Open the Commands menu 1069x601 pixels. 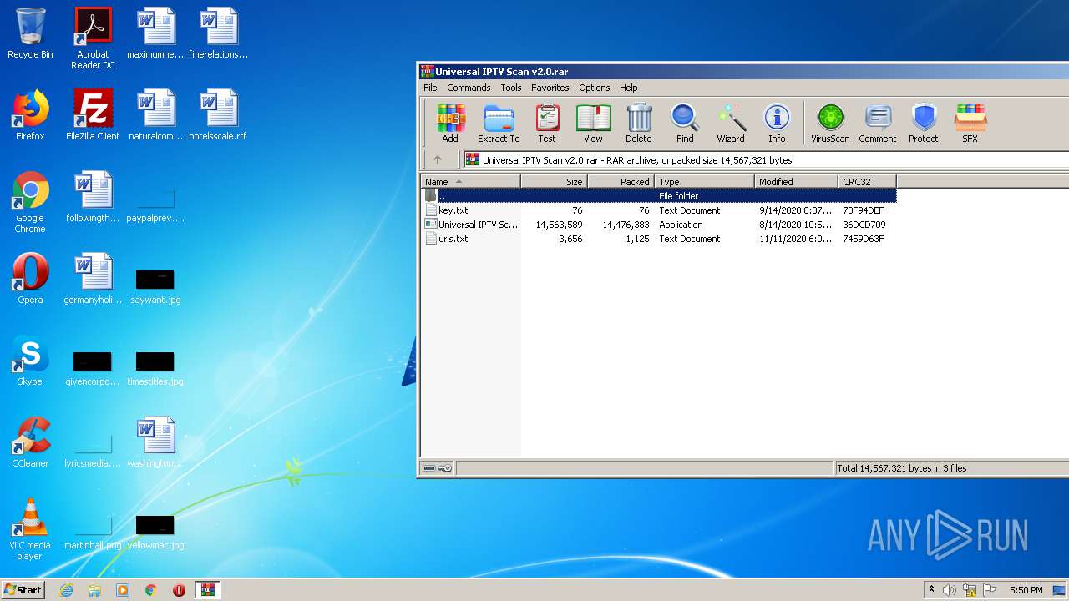pyautogui.click(x=469, y=88)
